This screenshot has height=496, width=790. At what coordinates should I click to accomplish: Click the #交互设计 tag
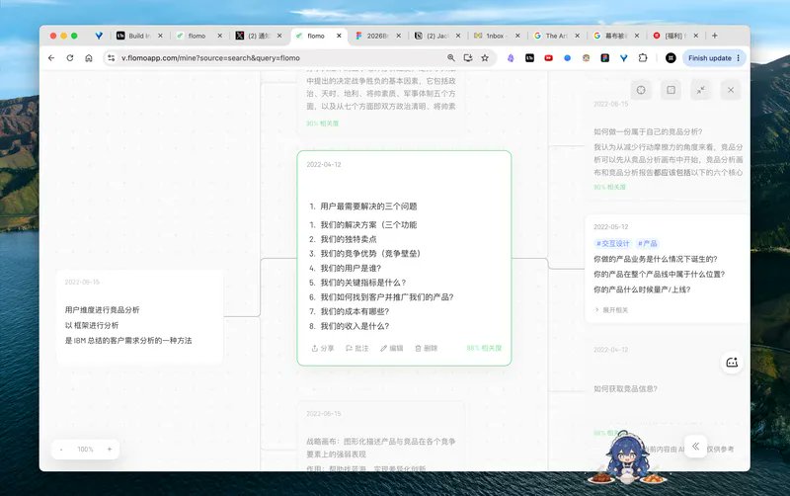pos(612,243)
